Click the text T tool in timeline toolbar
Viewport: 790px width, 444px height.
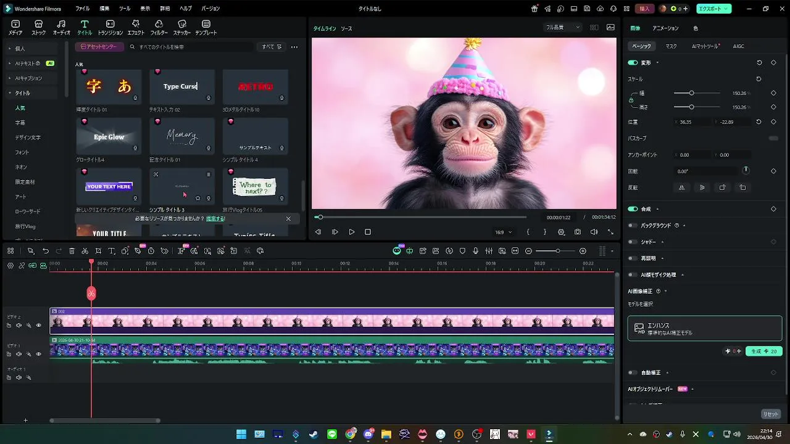pos(111,251)
